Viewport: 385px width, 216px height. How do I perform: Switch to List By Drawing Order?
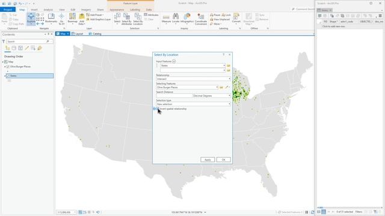[8, 48]
